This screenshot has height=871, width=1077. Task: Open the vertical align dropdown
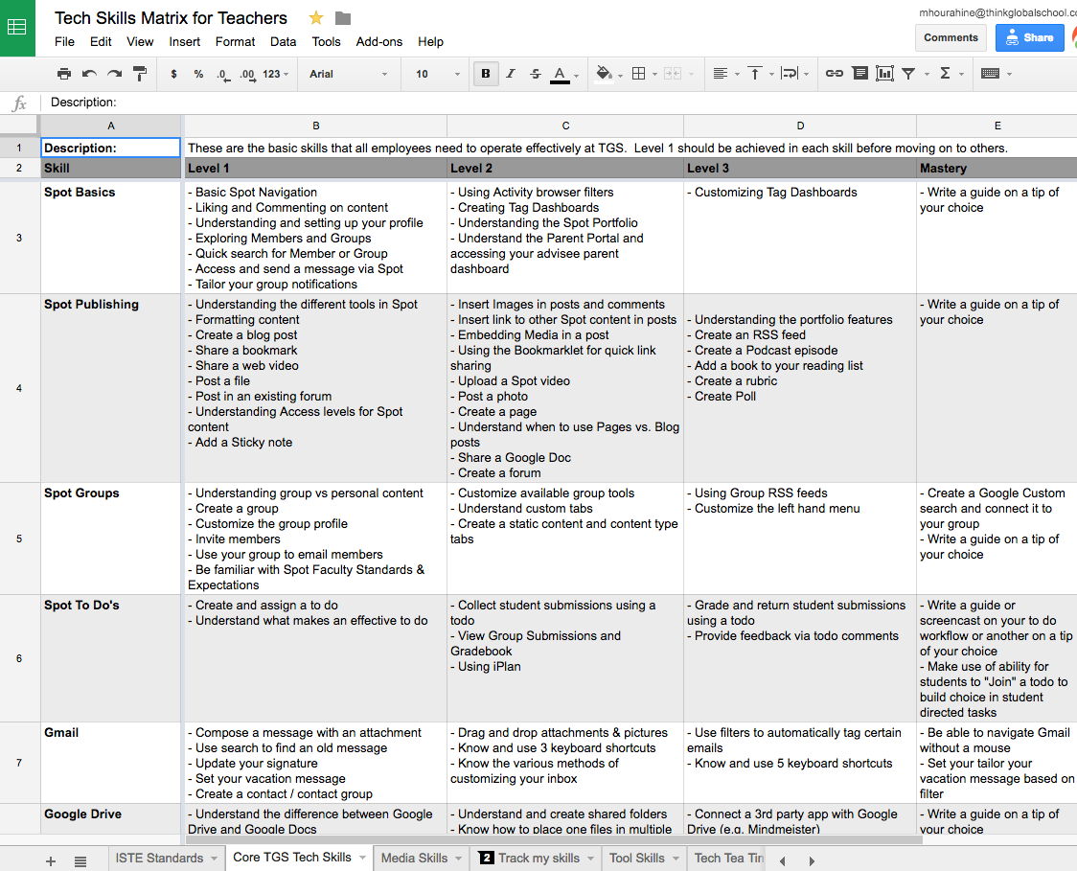[x=761, y=74]
